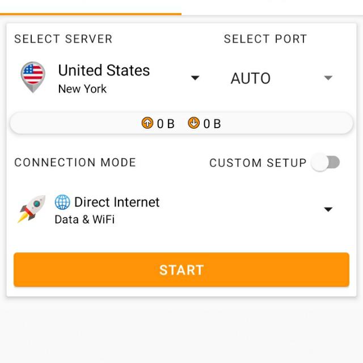Image resolution: width=363 pixels, height=363 pixels.
Task: Click the blue globe icon beside Direct Internet
Action: pyautogui.click(x=62, y=202)
